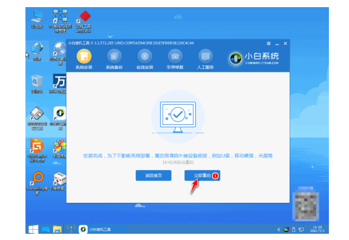Select the 网络 desktop icon
The width and height of the screenshot is (349, 240).
point(37,51)
